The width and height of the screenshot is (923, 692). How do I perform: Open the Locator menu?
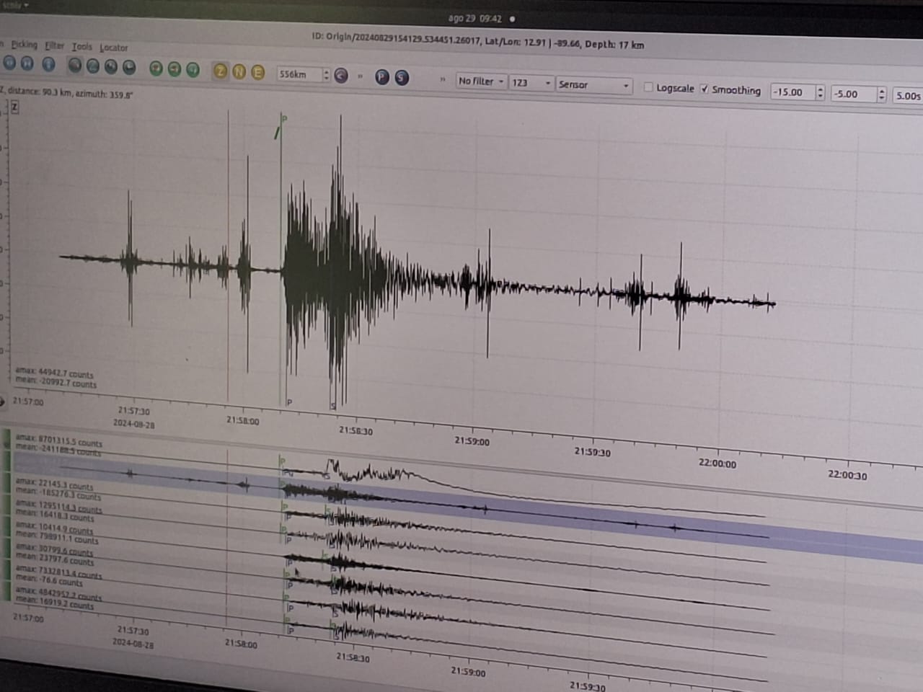pos(113,48)
